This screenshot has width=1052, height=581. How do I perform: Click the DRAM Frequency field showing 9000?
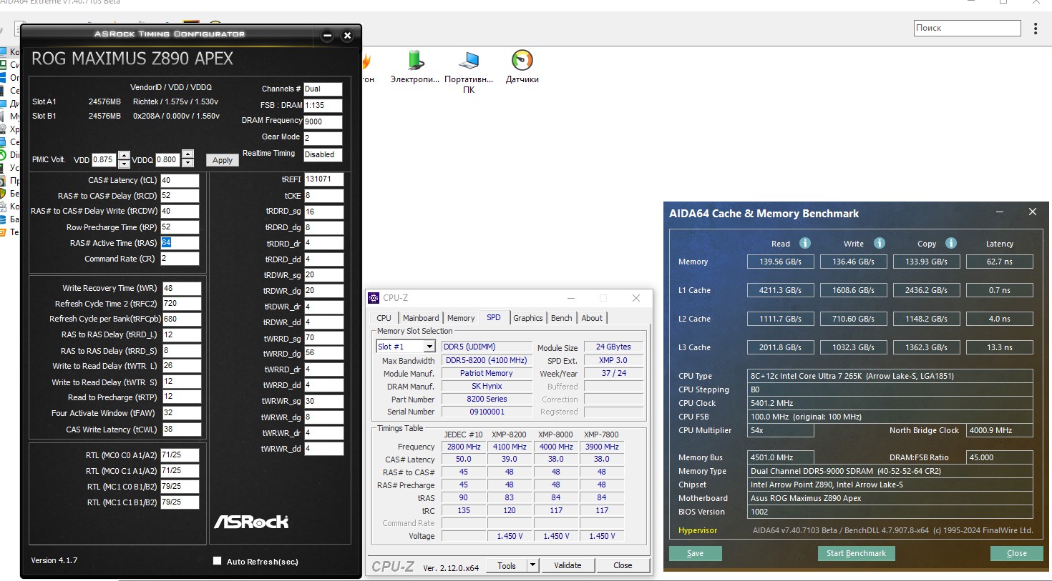[x=323, y=121]
